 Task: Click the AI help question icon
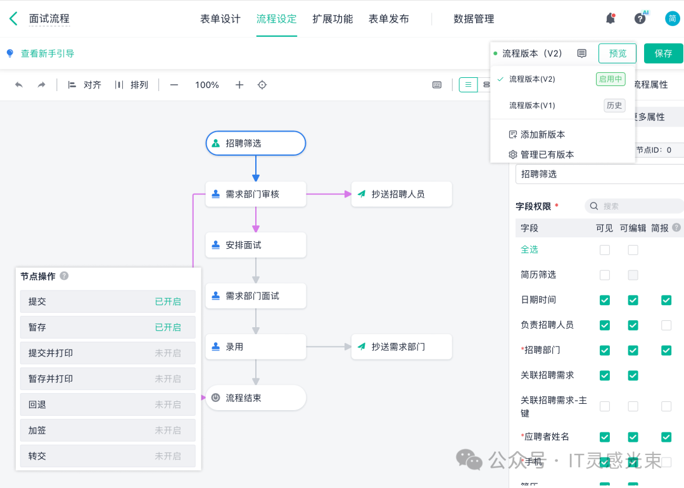[640, 18]
